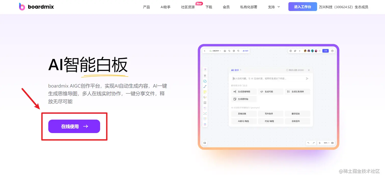The width and height of the screenshot is (385, 179).
Task: Click the AI顾问/角色 prompt button
Action: click(x=244, y=121)
